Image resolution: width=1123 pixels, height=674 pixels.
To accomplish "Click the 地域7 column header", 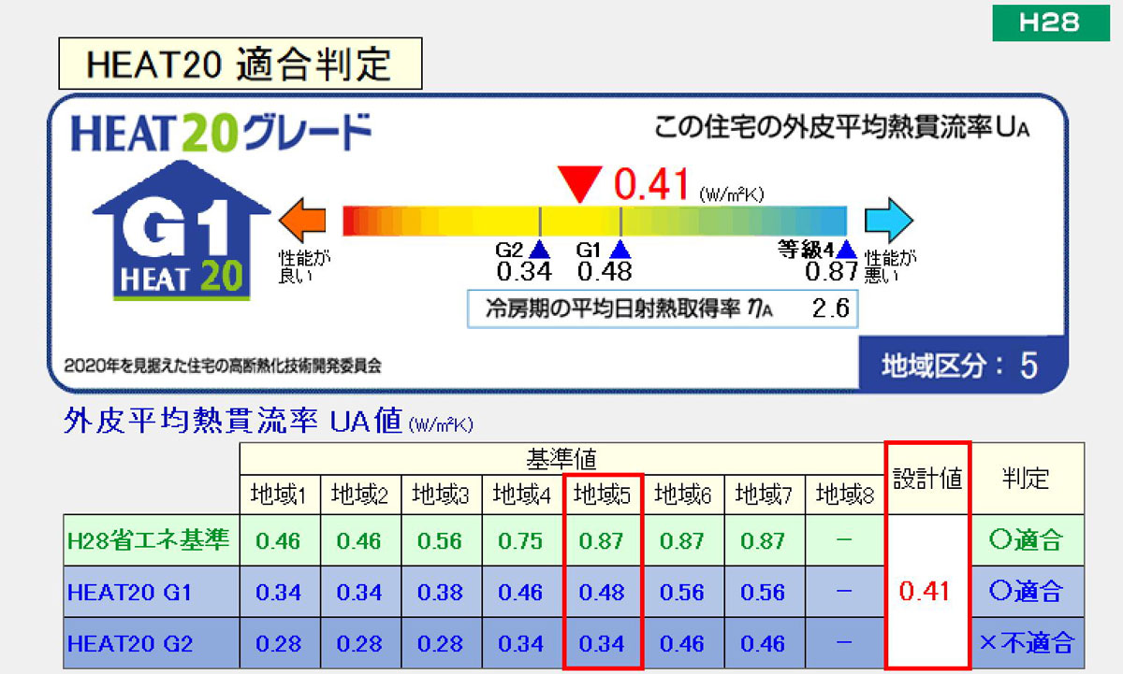I will [x=764, y=493].
